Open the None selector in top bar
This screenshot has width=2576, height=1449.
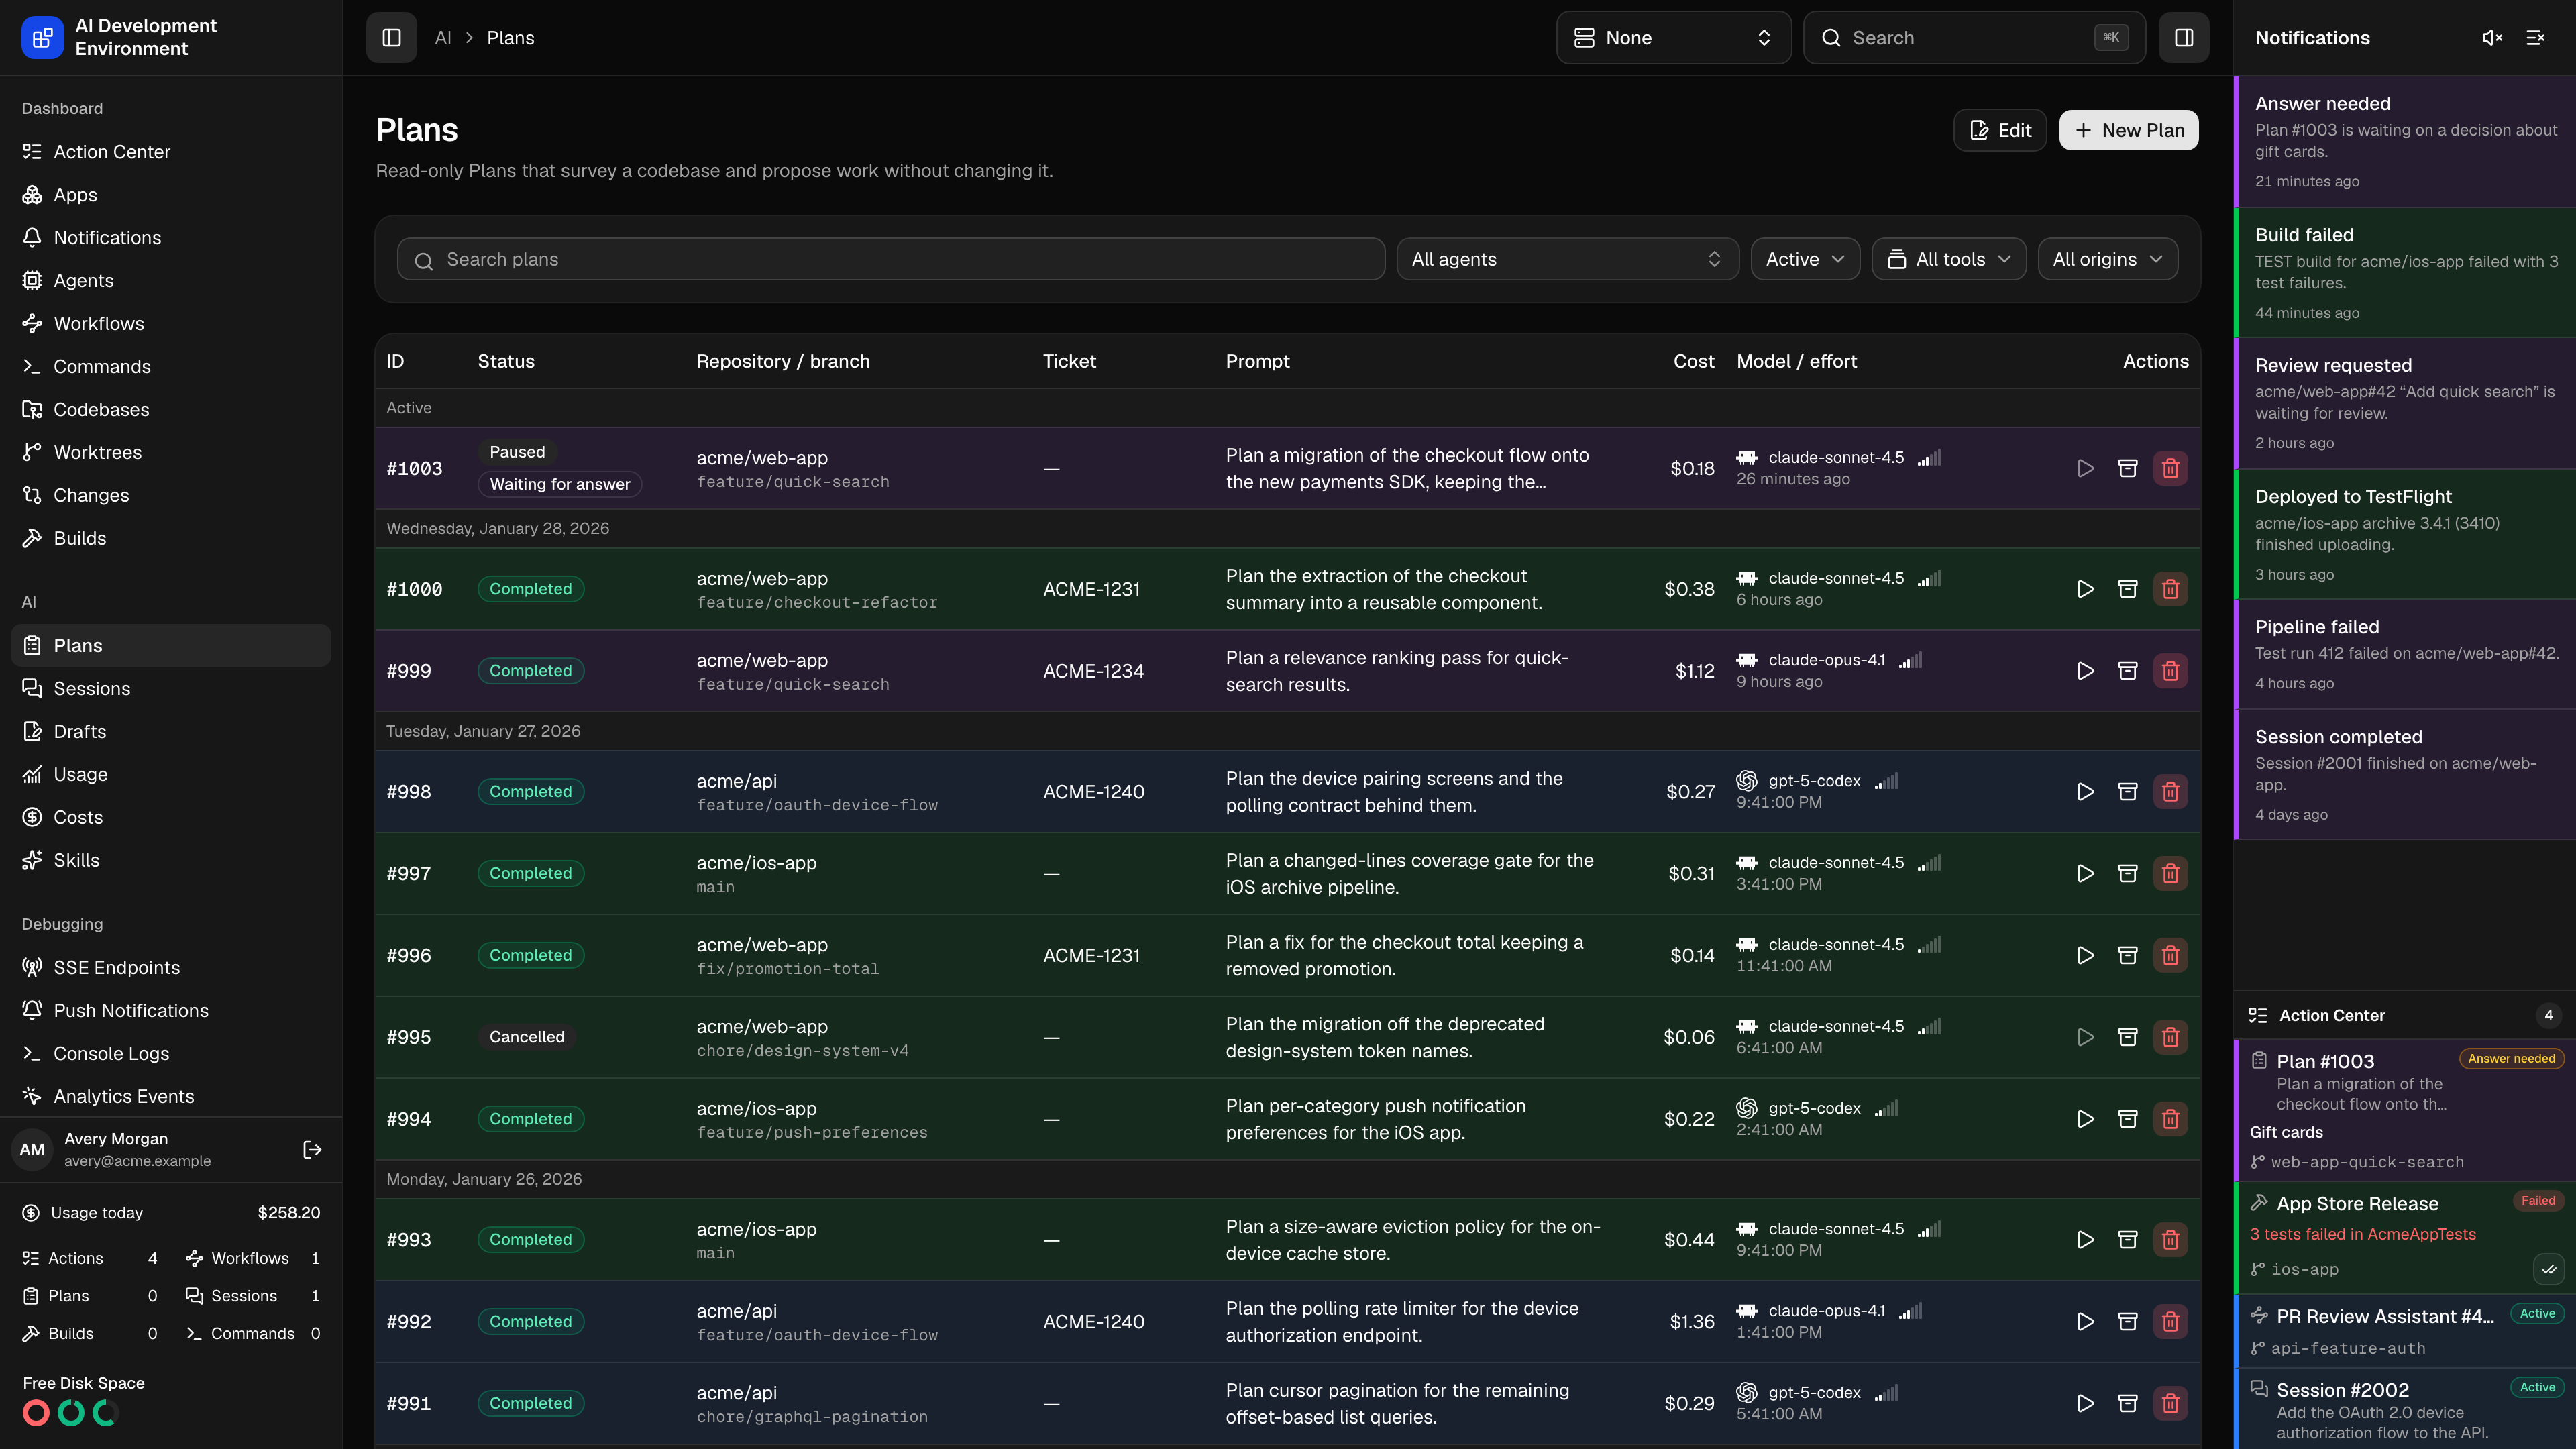[x=1673, y=38]
